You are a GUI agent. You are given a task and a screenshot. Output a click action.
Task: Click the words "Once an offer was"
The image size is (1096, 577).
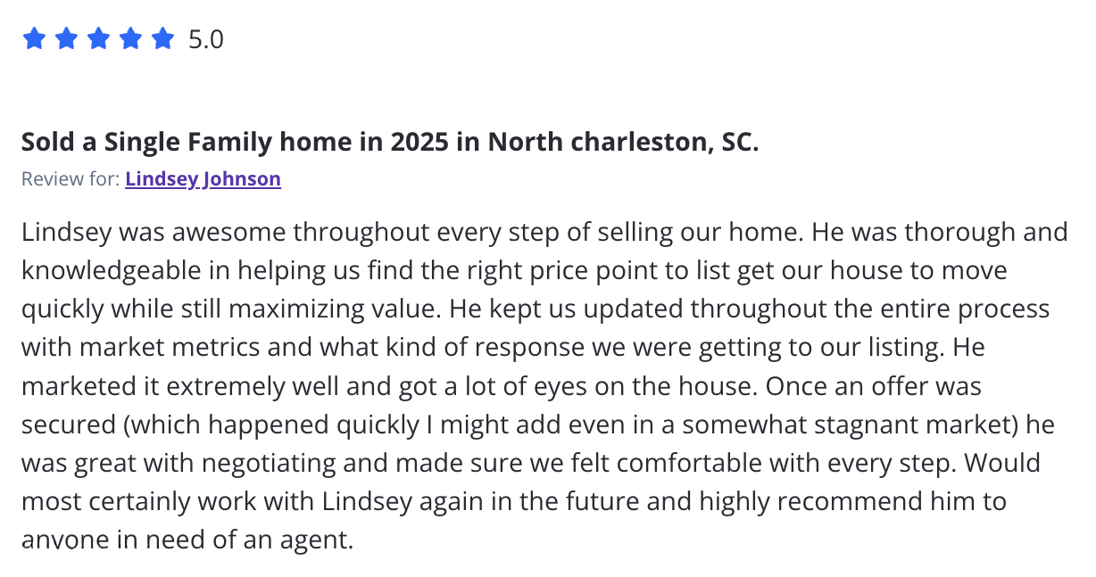tap(873, 386)
